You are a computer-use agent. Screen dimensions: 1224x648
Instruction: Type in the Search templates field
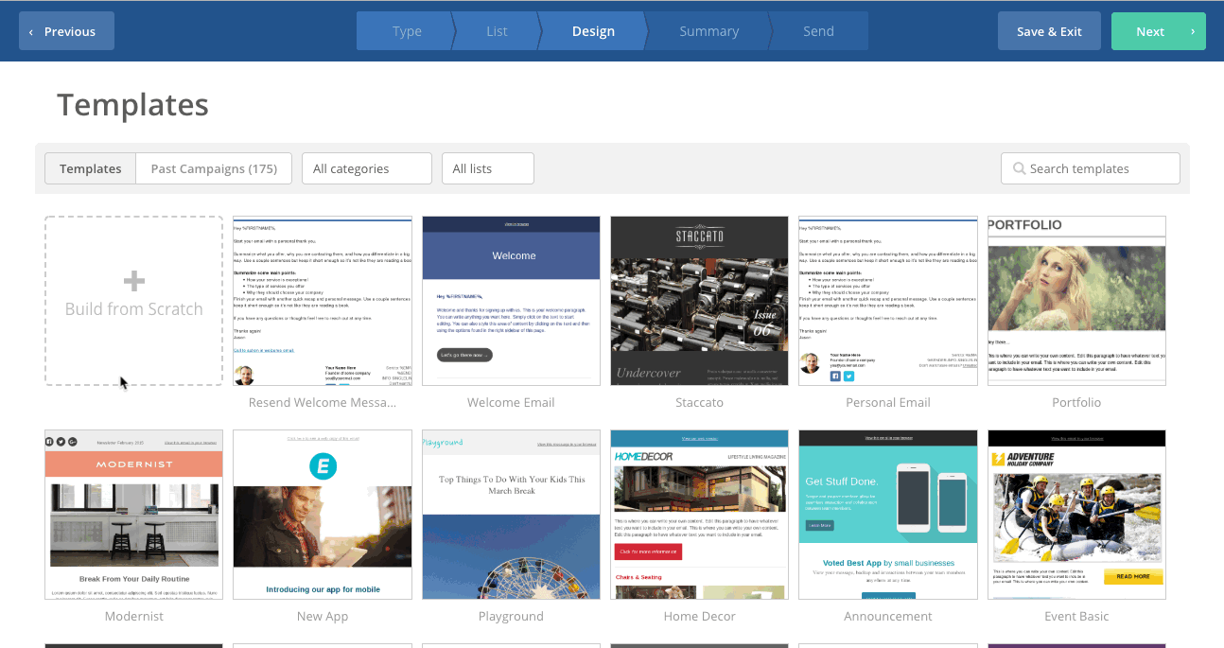click(x=1097, y=168)
